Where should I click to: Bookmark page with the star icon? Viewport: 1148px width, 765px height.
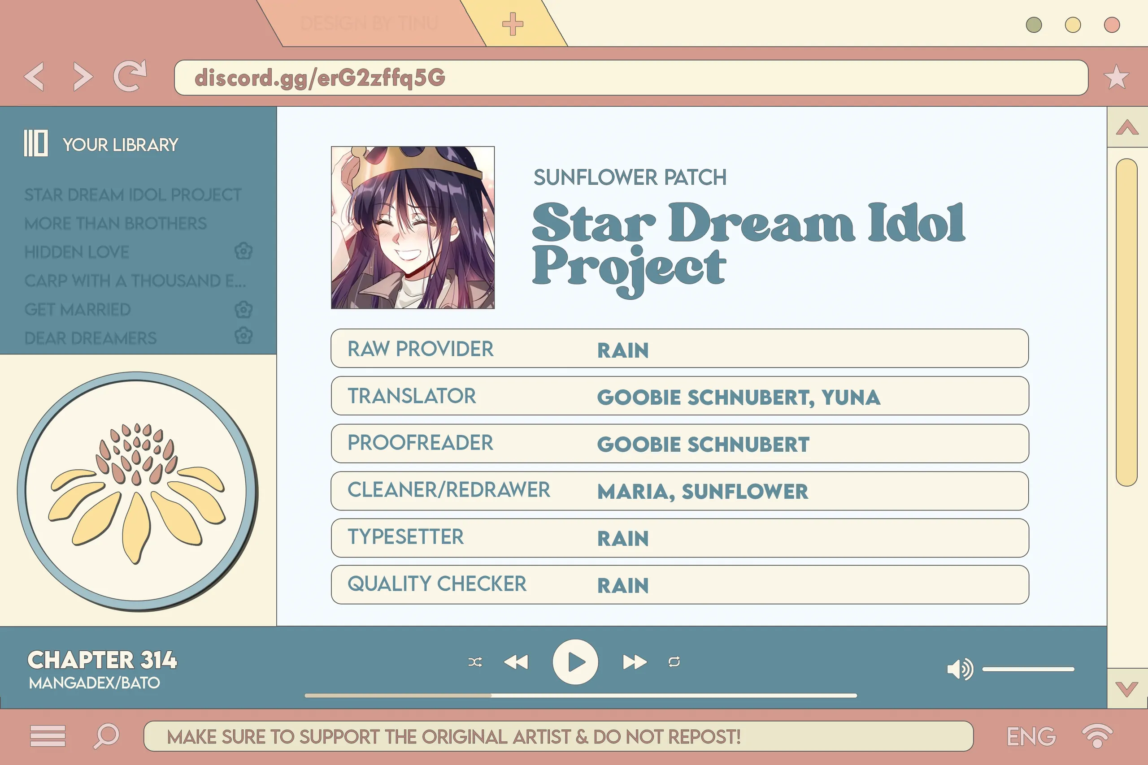[x=1116, y=77]
